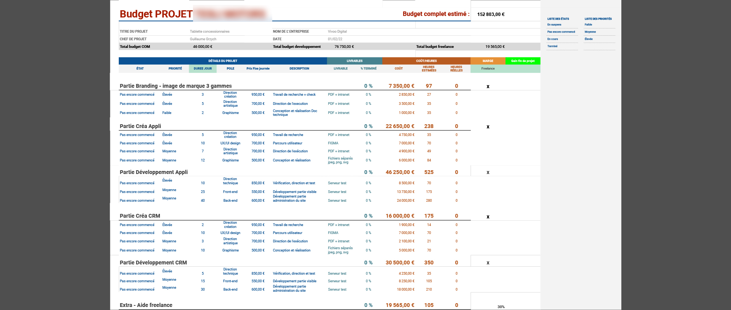Click the "Partie Créa Appli" section title
This screenshot has width=731, height=310.
pyautogui.click(x=140, y=126)
